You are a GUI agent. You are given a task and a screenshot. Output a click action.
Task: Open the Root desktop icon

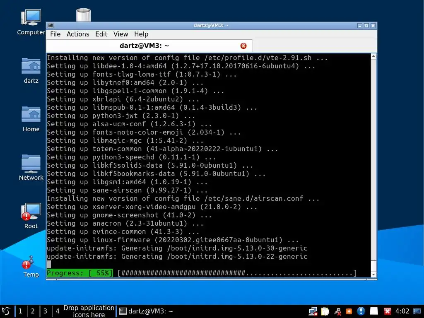pos(31,216)
